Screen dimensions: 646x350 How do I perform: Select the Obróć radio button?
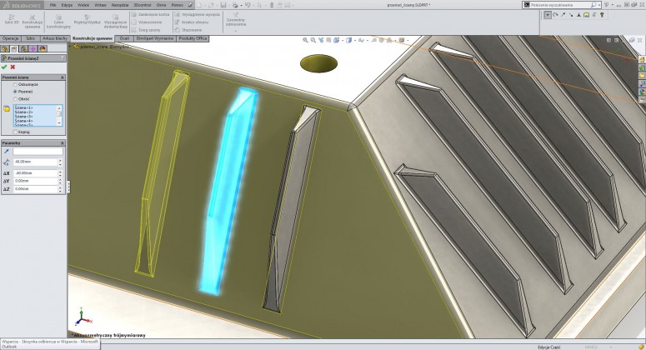pos(15,98)
